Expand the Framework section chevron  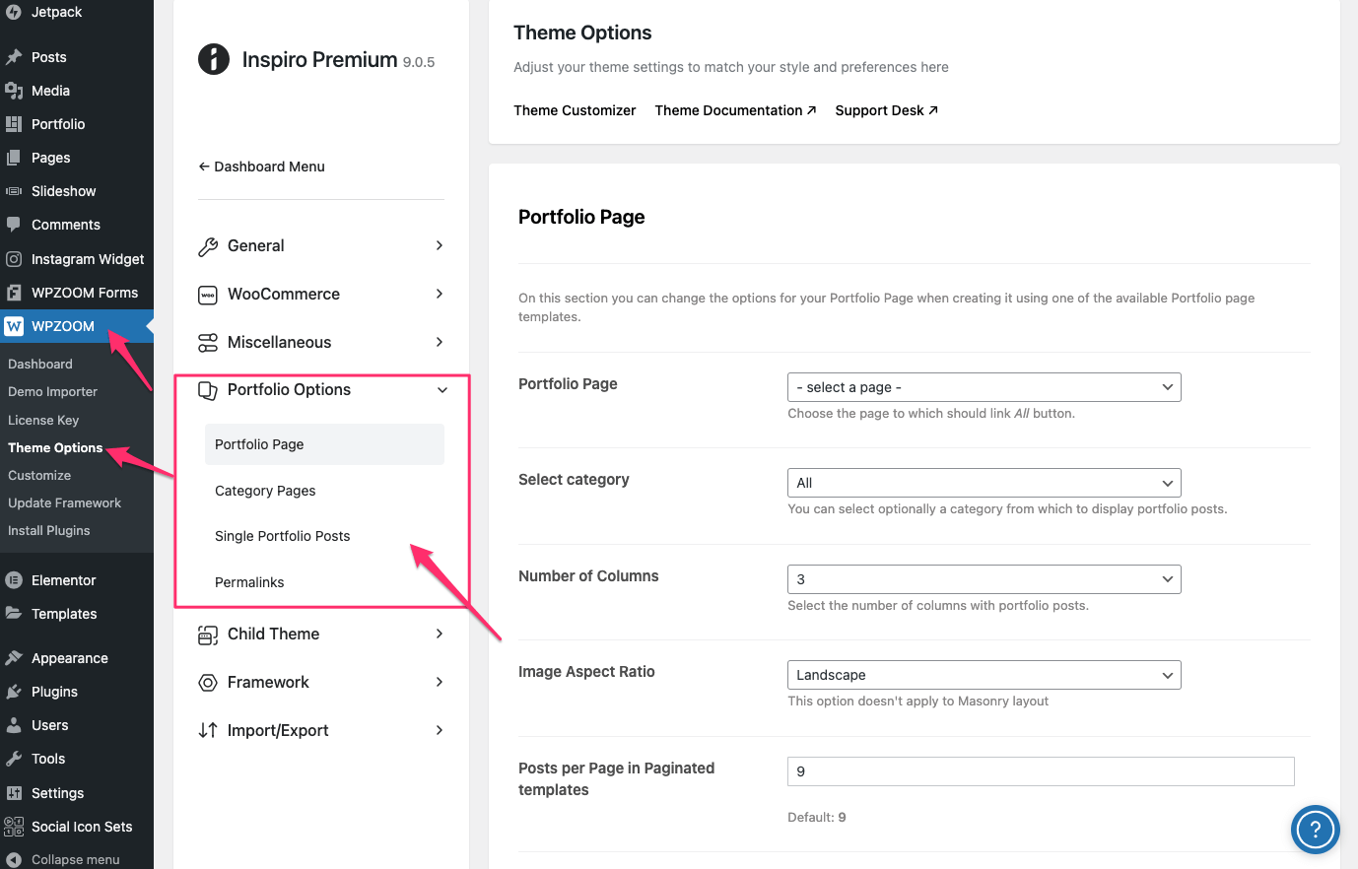pos(440,682)
